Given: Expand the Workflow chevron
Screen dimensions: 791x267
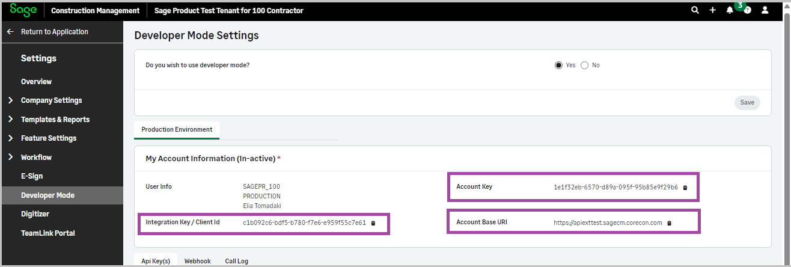Looking at the screenshot, I should pyautogui.click(x=10, y=158).
